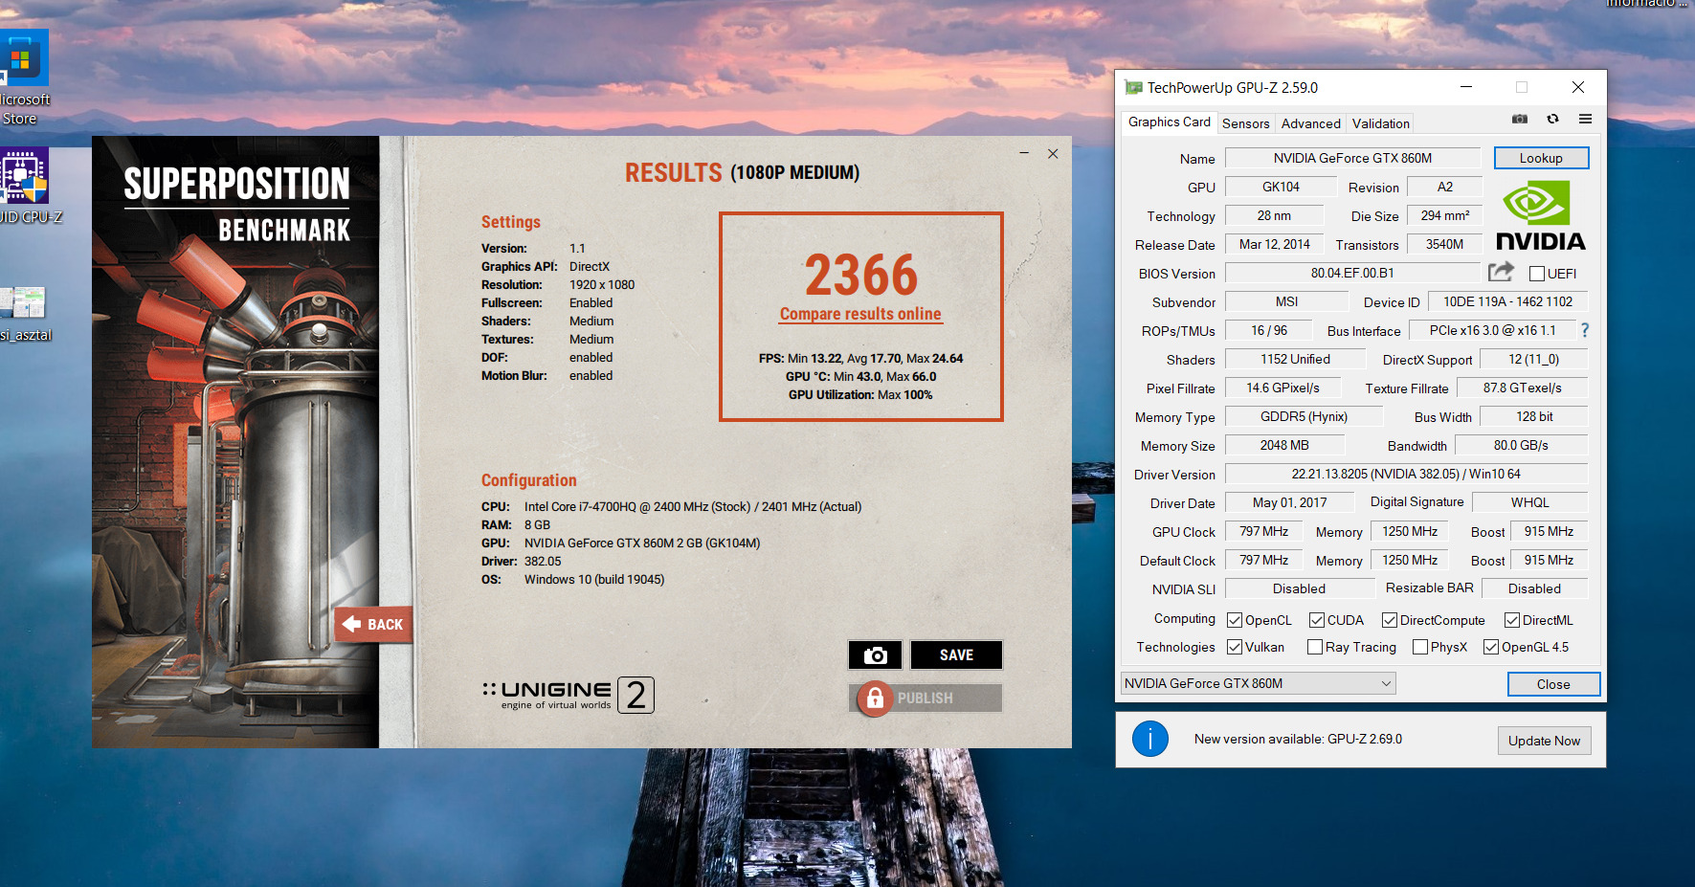Screen dimensions: 1695x887
Task: Click the Digital Signature WHQL field
Action: tap(1529, 502)
